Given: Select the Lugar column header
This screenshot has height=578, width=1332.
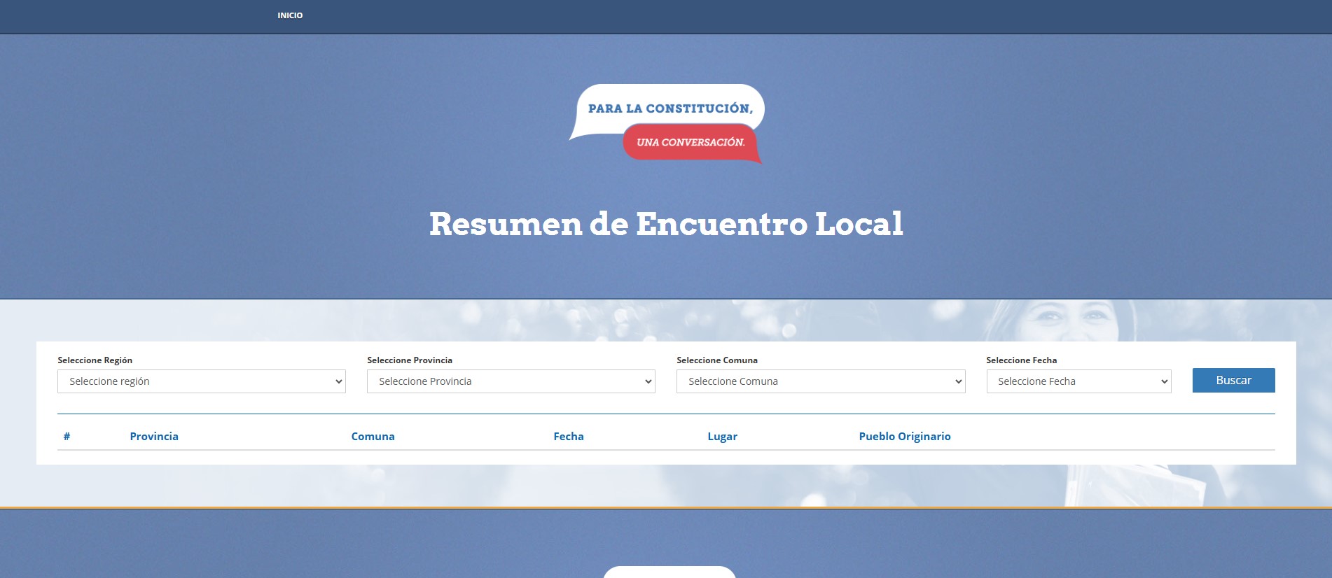Looking at the screenshot, I should pos(722,437).
